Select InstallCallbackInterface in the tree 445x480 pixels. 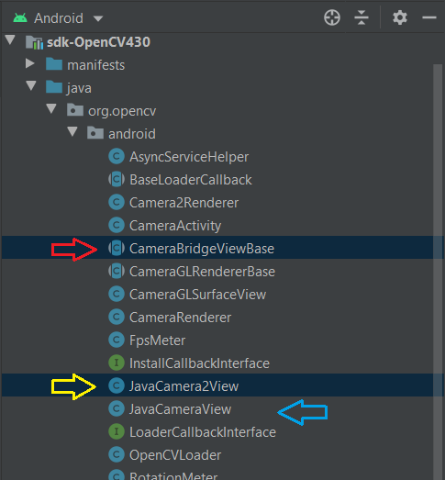(x=199, y=363)
